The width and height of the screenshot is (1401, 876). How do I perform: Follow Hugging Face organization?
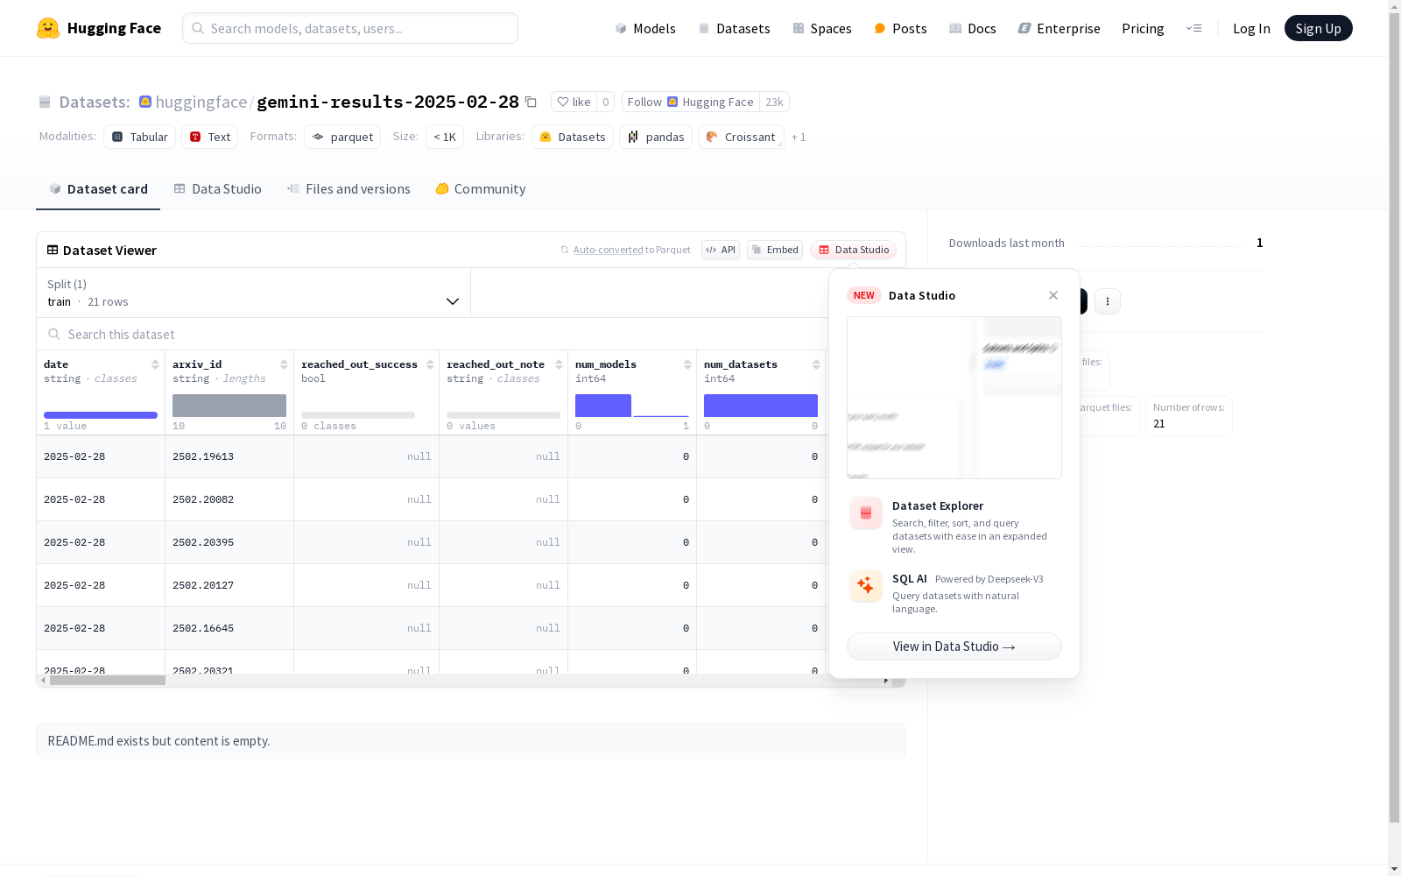691,102
